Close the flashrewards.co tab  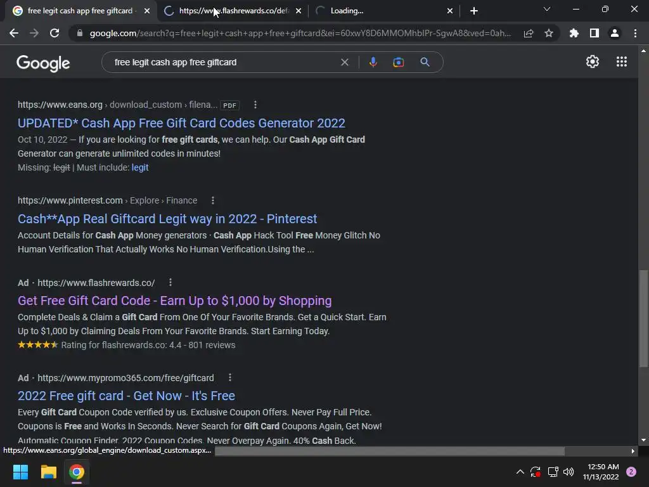point(299,11)
